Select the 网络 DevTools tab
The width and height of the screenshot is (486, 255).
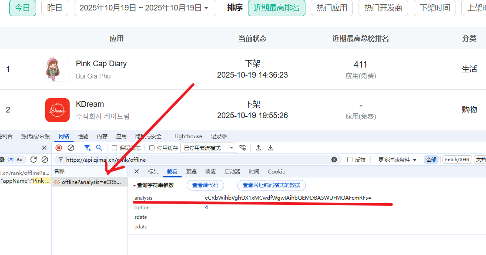pos(64,136)
